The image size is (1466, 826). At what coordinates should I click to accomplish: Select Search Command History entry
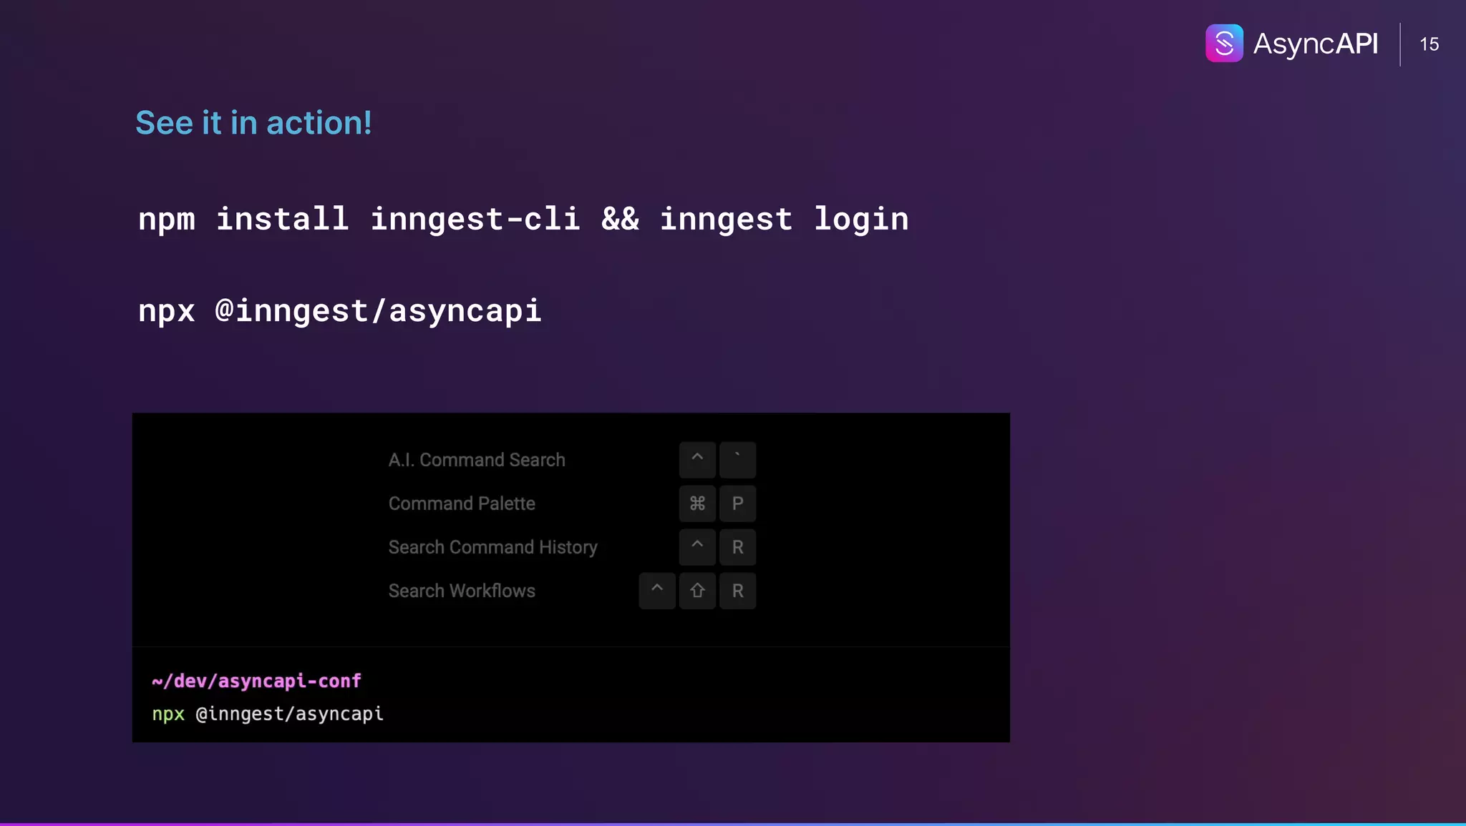pos(492,547)
